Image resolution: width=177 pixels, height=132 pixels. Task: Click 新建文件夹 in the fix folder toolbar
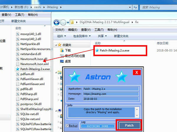pos(121,36)
